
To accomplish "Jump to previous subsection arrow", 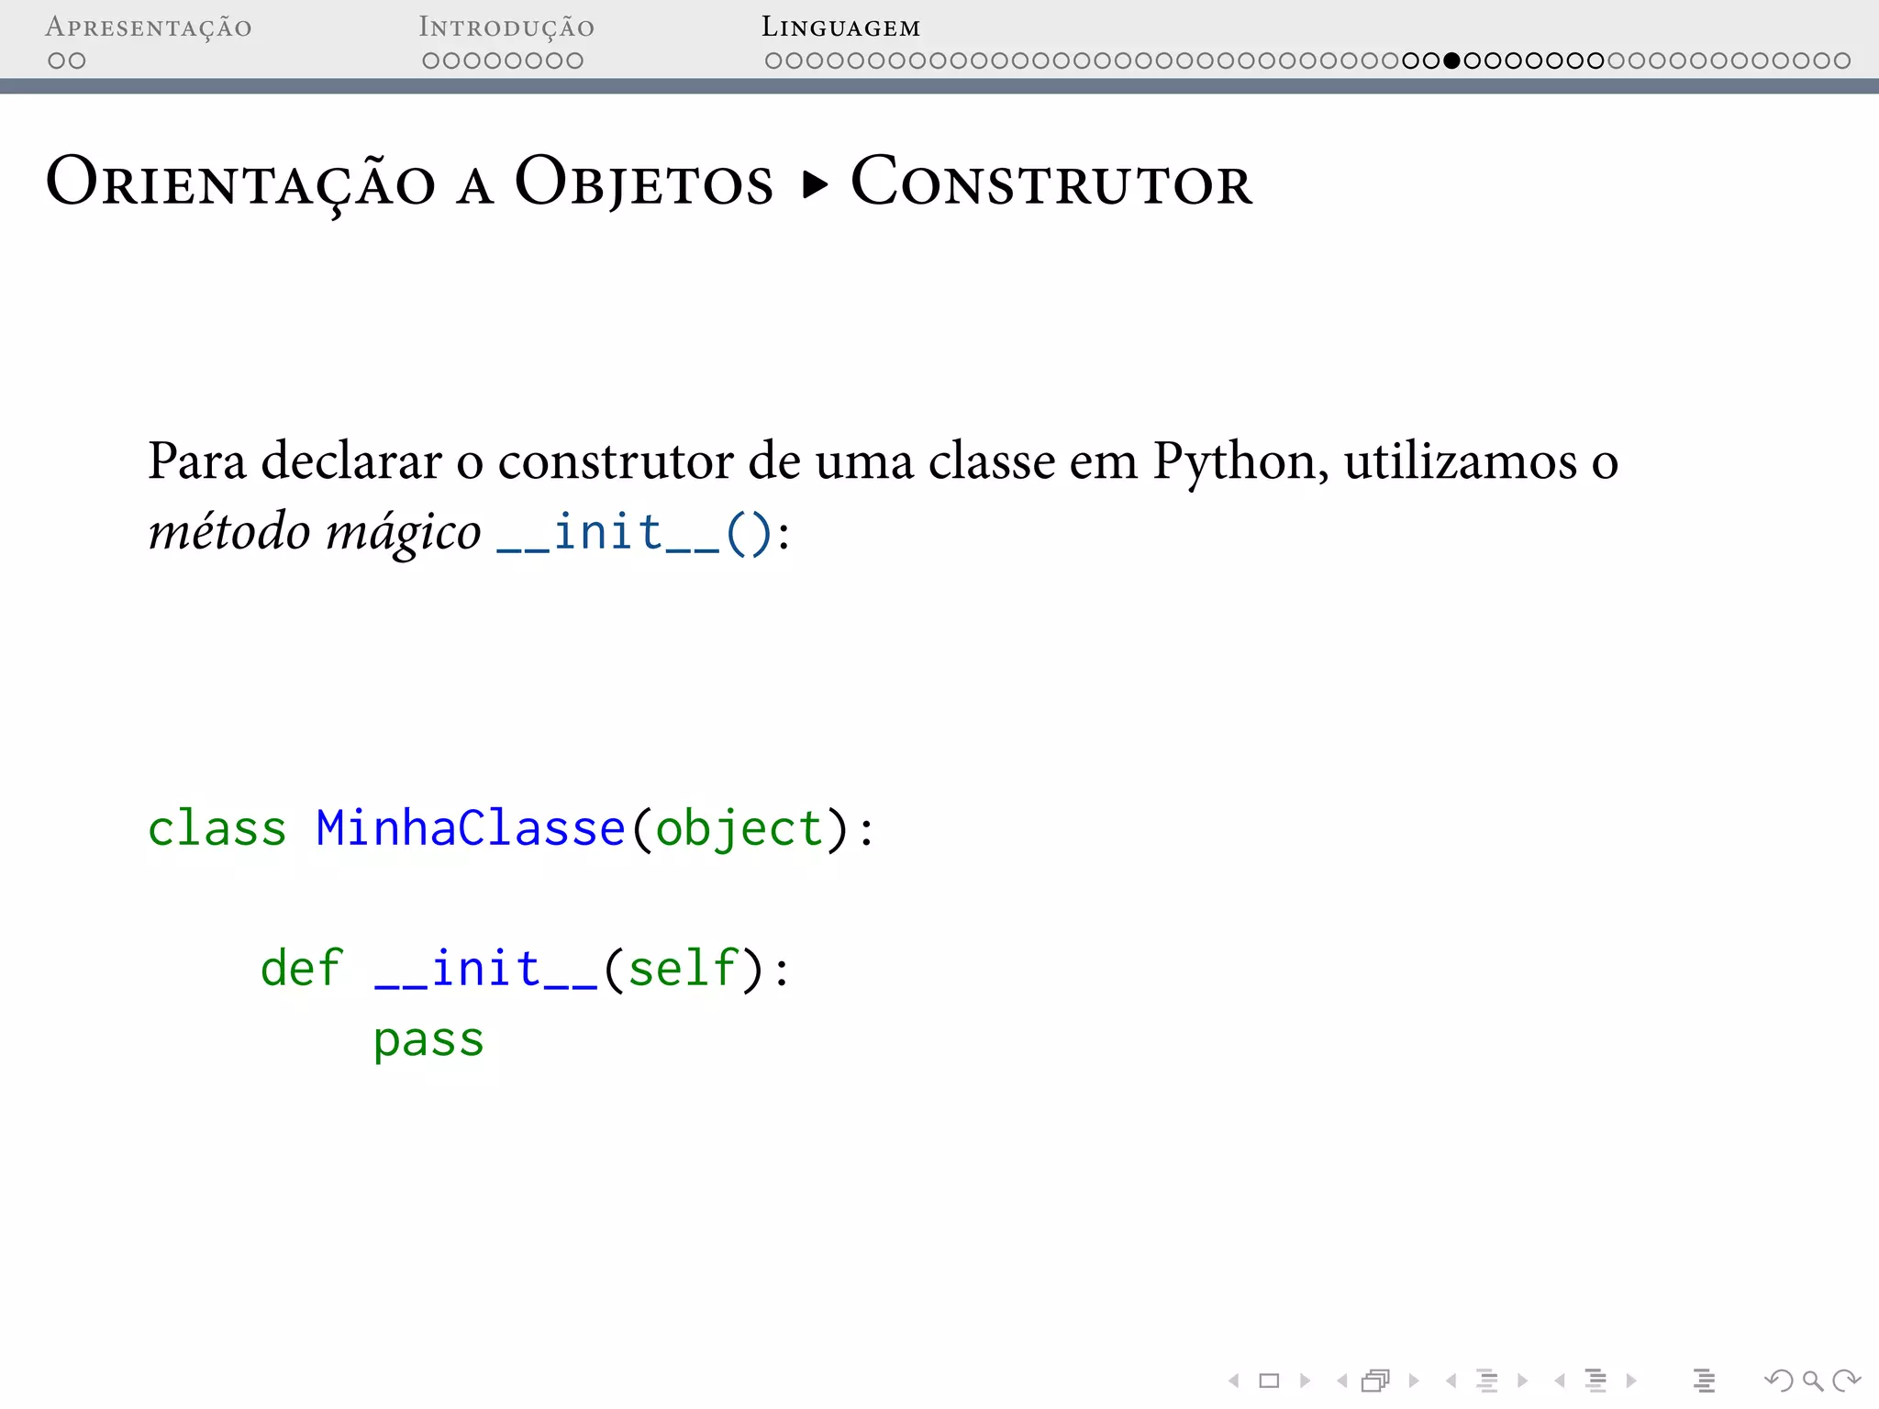I will pyautogui.click(x=1451, y=1381).
